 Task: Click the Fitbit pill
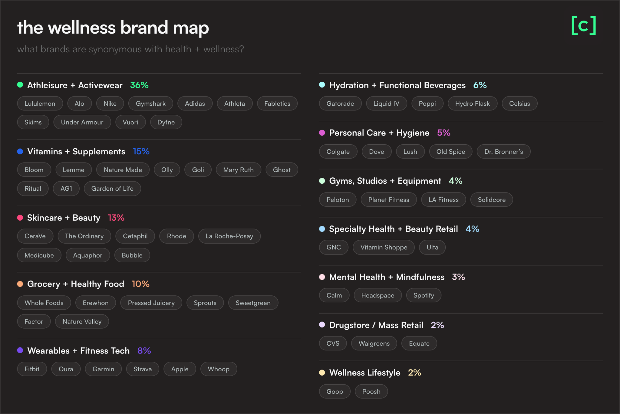[x=32, y=369]
